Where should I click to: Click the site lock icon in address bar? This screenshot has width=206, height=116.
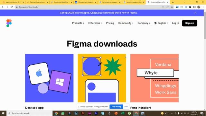point(17,7)
